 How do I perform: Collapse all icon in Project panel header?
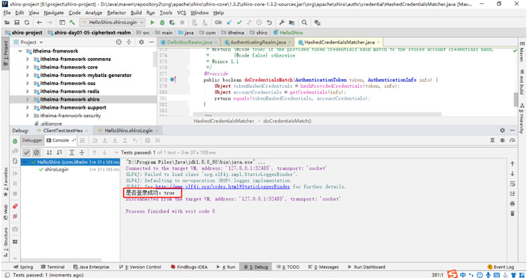click(129, 42)
